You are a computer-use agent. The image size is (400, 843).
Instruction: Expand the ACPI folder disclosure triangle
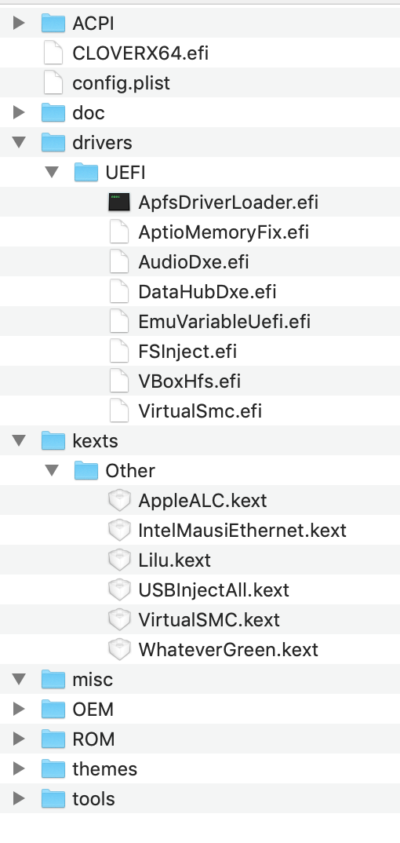point(20,23)
